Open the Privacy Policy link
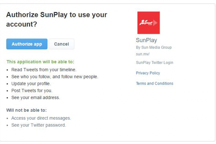The width and height of the screenshot is (216, 144). tap(148, 73)
